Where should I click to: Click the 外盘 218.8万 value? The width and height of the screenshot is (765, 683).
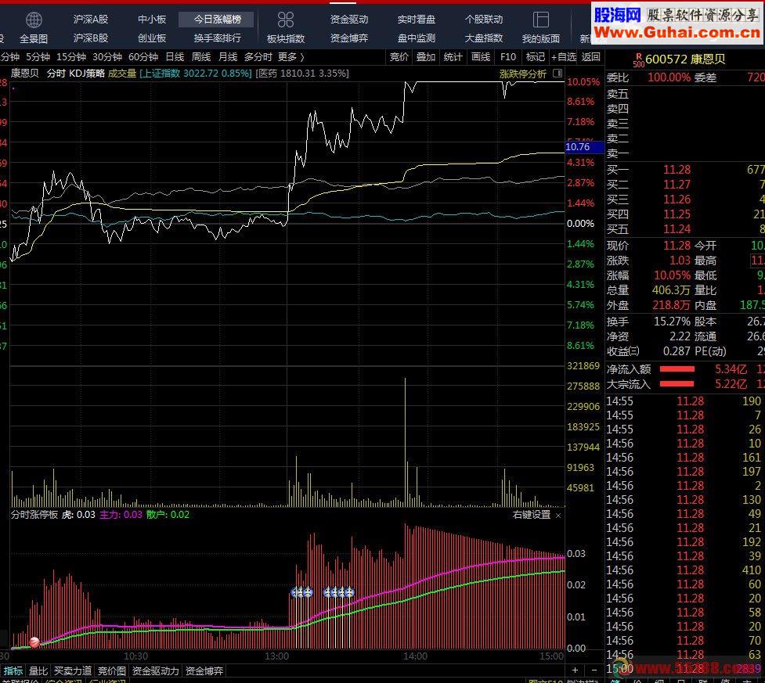tap(671, 306)
